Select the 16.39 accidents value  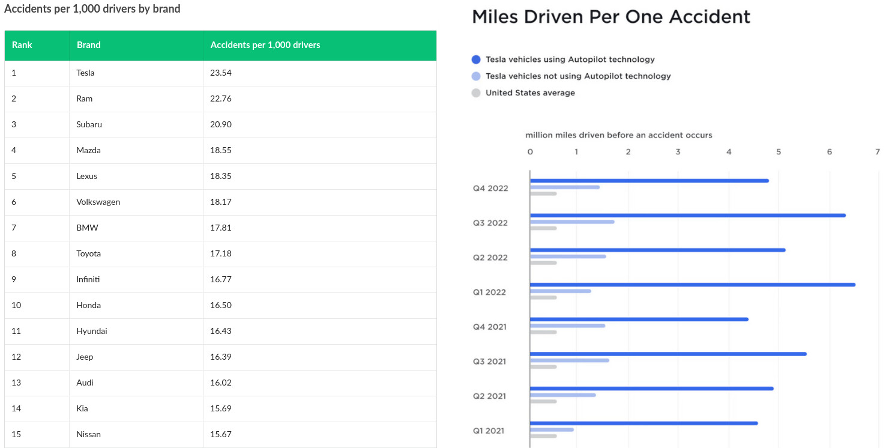(221, 357)
